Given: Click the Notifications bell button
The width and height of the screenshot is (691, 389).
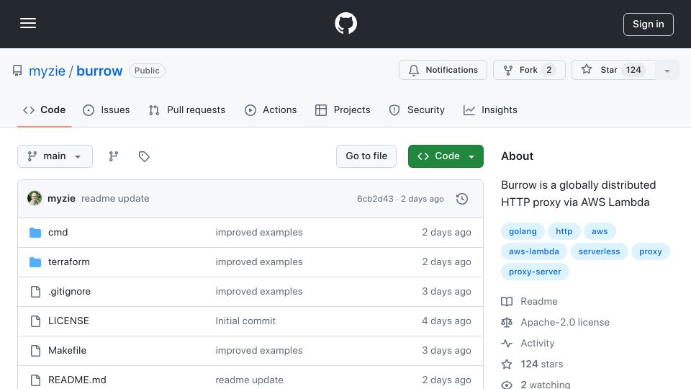Looking at the screenshot, I should click(443, 70).
